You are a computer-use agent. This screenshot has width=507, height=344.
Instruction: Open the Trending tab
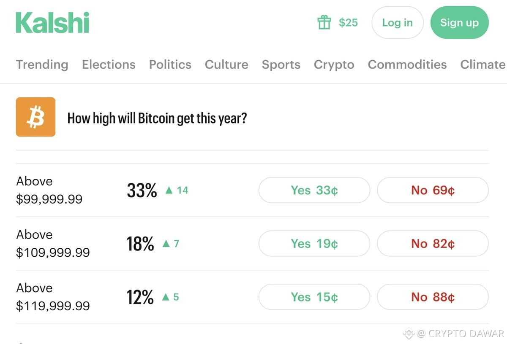[x=42, y=64]
